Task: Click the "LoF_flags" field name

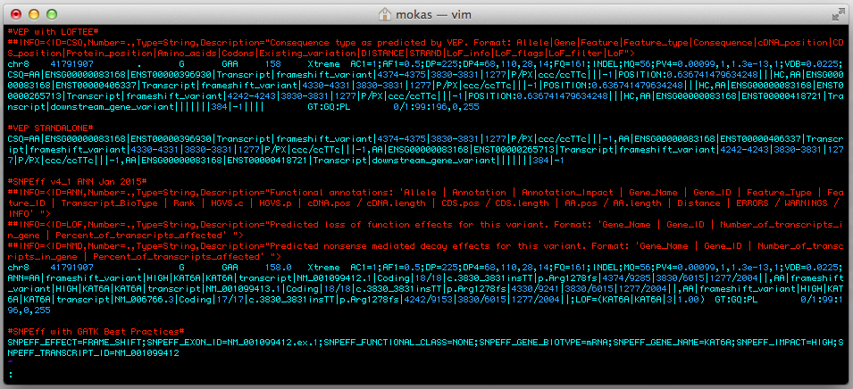Action: tap(518, 54)
